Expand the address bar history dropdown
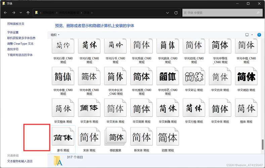 [x=168, y=13]
